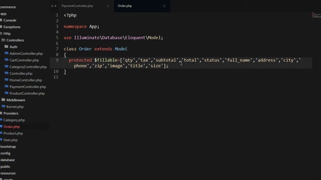Screen dimensions: 321x180
Task: Open Controller.php from the sidebar
Action: click(x=21, y=73)
